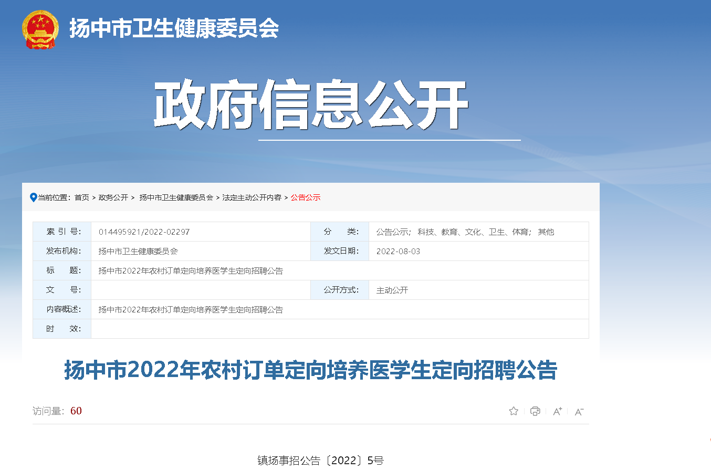
Task: Increase font size with A+ icon
Action: click(557, 411)
